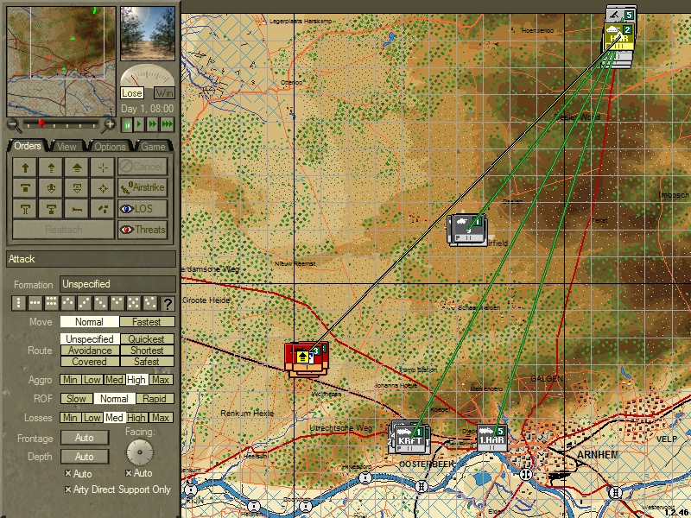
Task: Toggle the Auto checkbox below Depth
Action: point(67,473)
